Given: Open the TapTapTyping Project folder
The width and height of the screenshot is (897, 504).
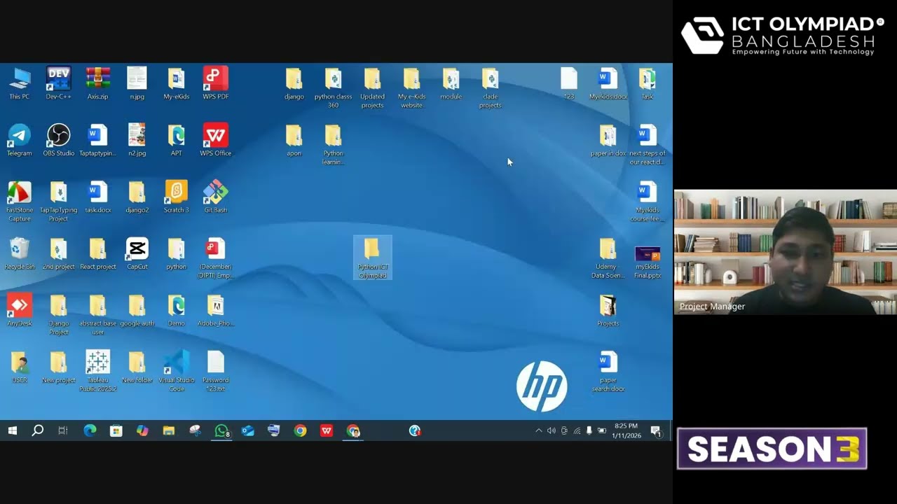Looking at the screenshot, I should [59, 201].
